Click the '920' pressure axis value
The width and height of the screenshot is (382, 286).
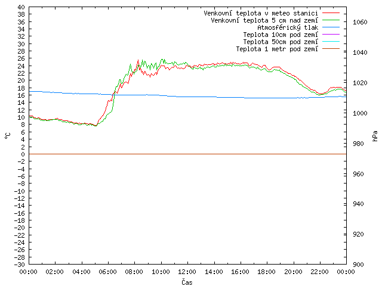coord(358,234)
